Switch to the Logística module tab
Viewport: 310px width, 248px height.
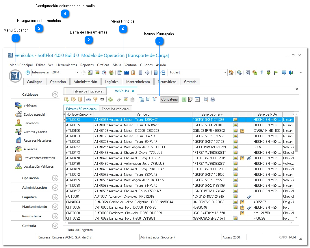112,82
